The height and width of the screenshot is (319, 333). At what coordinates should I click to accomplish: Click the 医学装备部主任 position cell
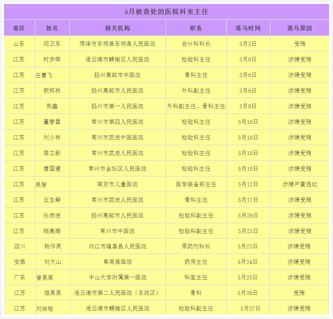coord(196,184)
